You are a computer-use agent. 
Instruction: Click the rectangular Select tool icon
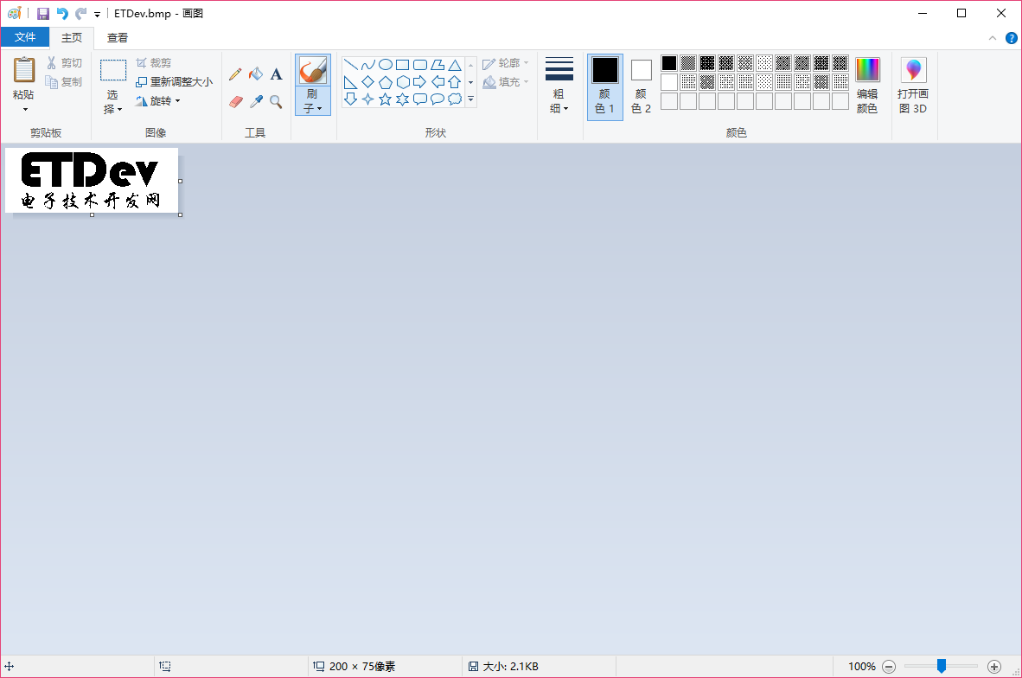pos(112,70)
